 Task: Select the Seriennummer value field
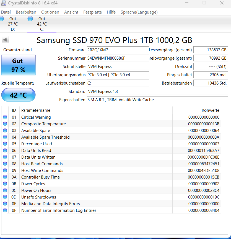118,59
